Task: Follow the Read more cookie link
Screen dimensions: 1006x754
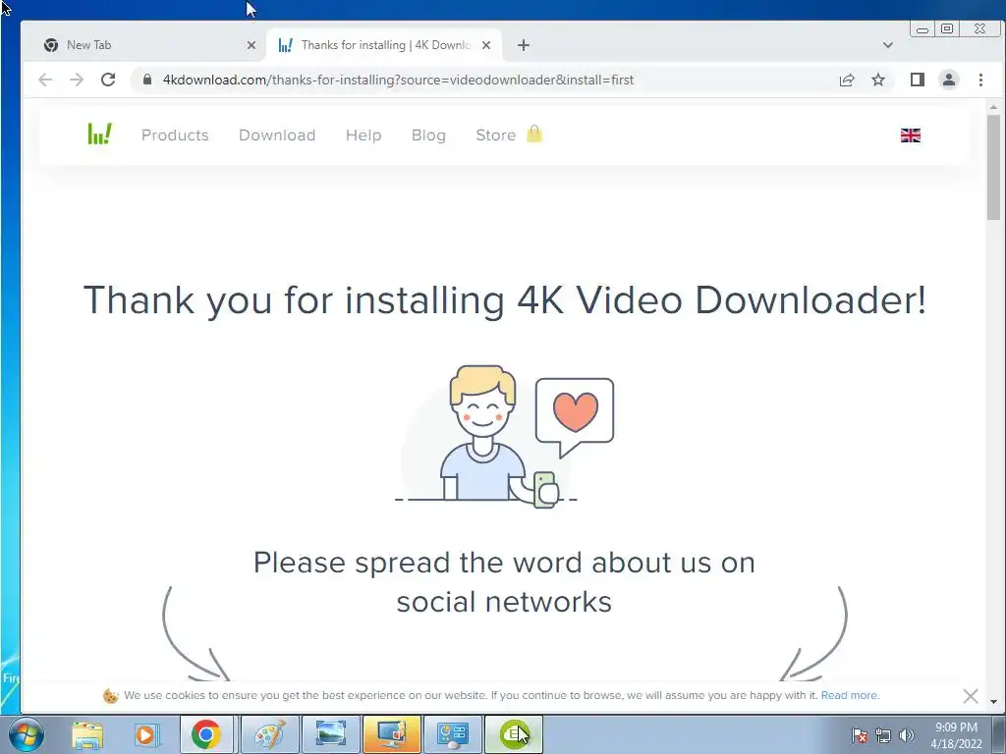Action: [x=850, y=695]
